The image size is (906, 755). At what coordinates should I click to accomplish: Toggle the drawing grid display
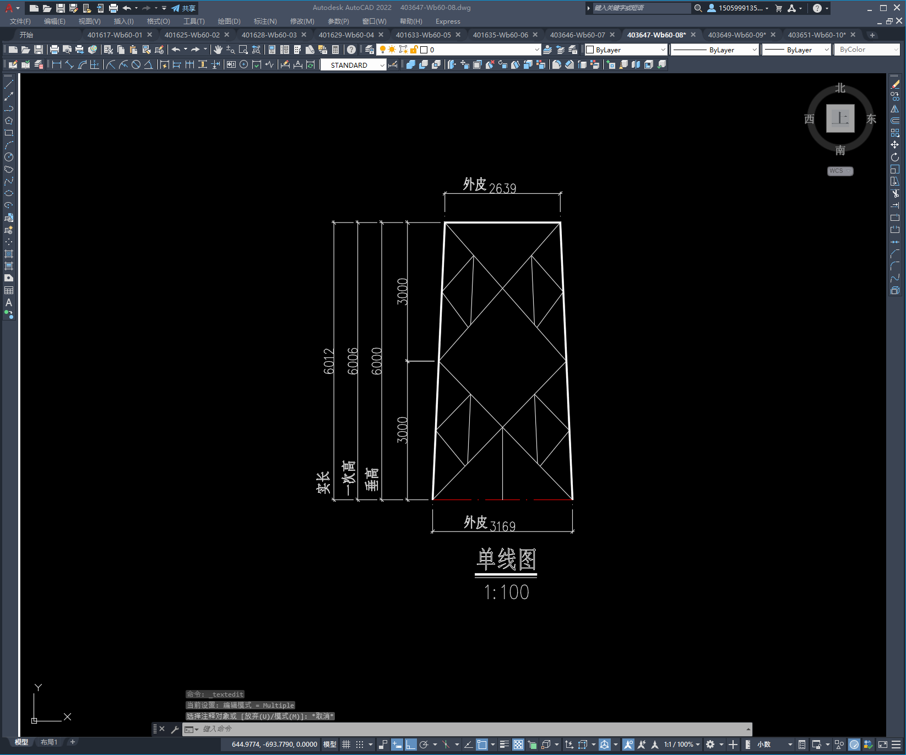tap(346, 745)
